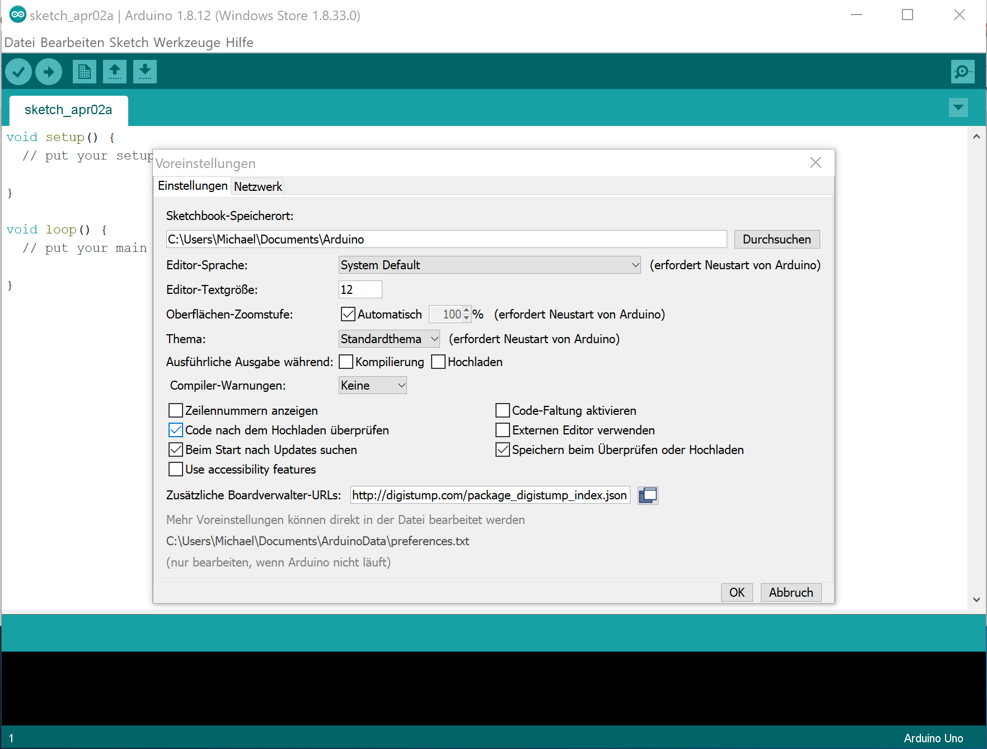
Task: Click the editor scrollbar up arrow
Action: 976,136
